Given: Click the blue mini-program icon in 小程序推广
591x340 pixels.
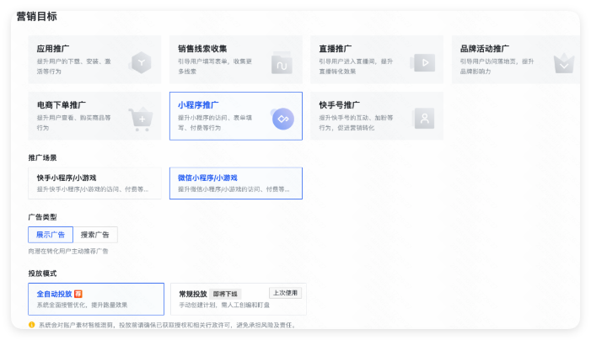Looking at the screenshot, I should 283,119.
